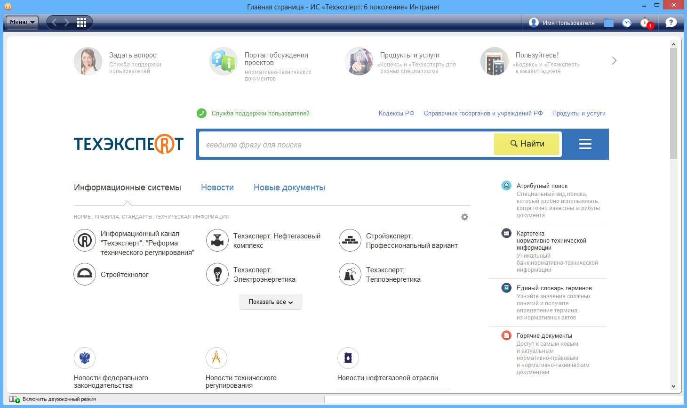Click the Задать вопрос heading text
The width and height of the screenshot is (687, 408).
[x=133, y=55]
